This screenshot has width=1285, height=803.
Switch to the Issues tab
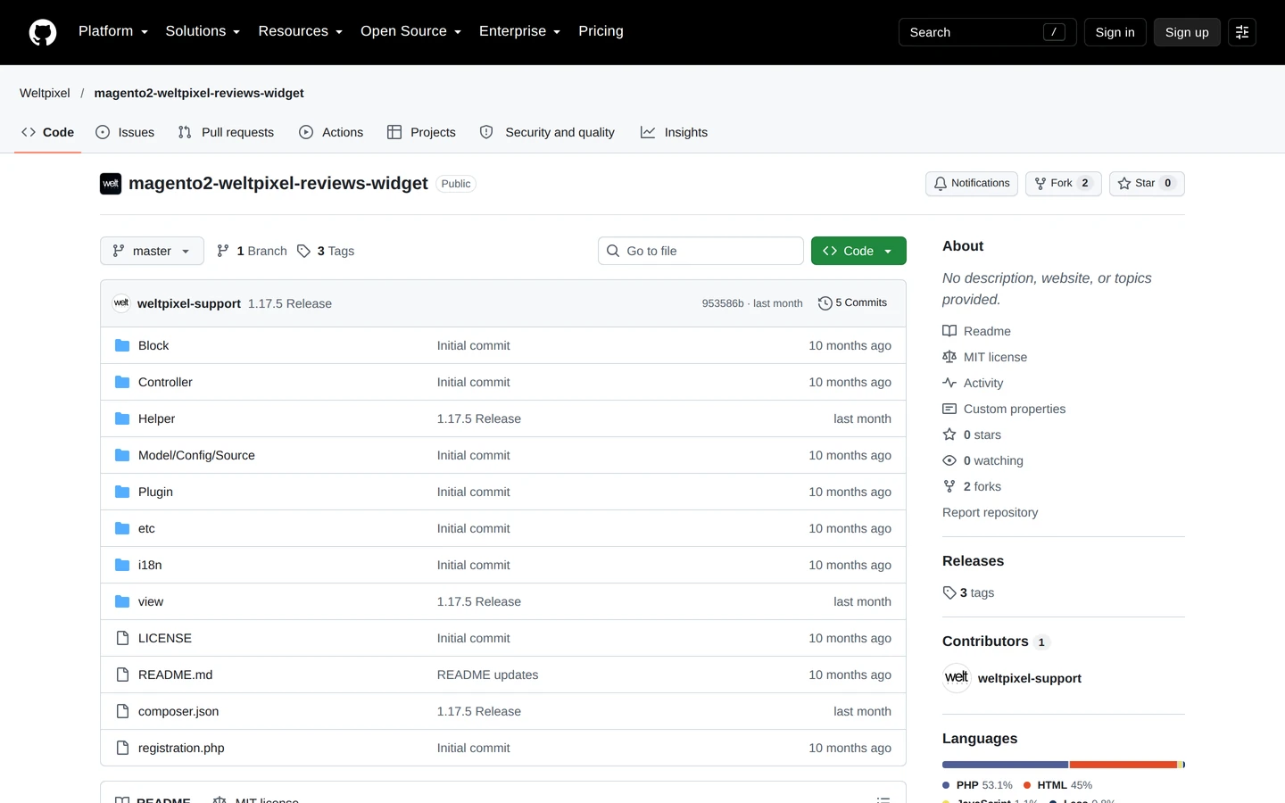125,132
